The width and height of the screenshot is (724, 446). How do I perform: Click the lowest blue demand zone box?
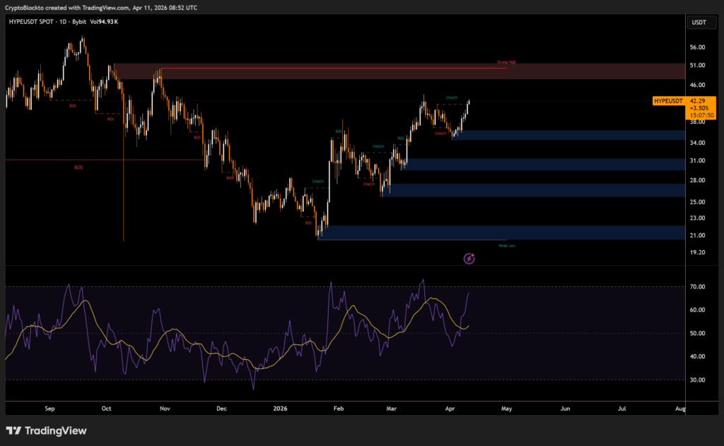[x=495, y=233]
